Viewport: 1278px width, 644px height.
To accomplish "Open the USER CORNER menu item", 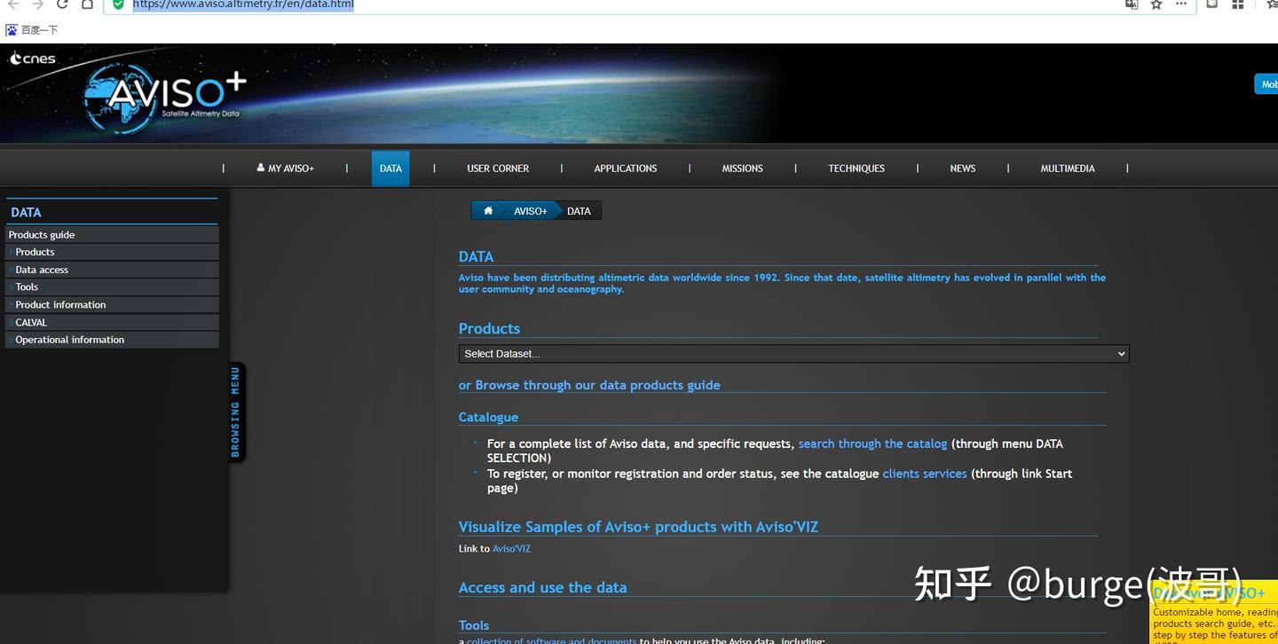I will (498, 168).
